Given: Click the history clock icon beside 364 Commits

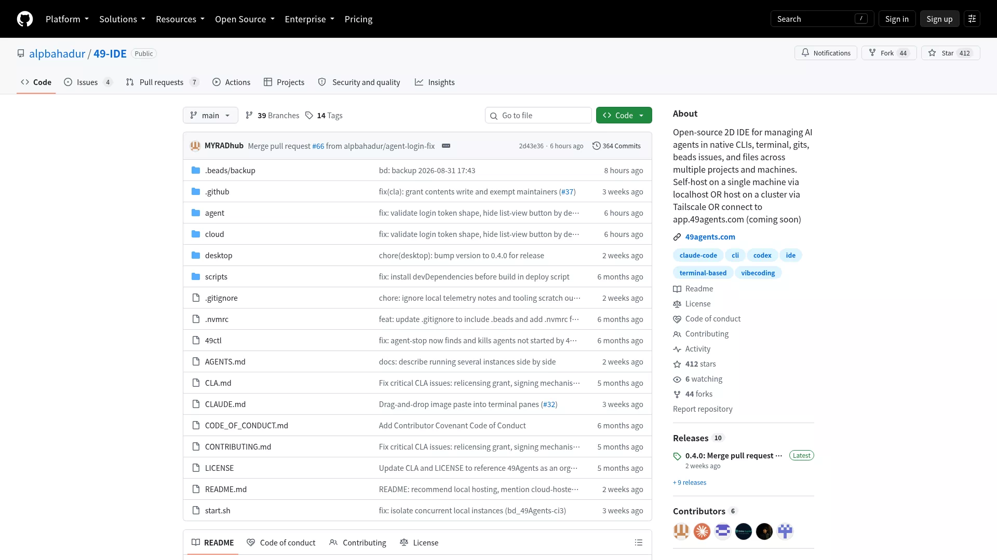Looking at the screenshot, I should coord(597,146).
